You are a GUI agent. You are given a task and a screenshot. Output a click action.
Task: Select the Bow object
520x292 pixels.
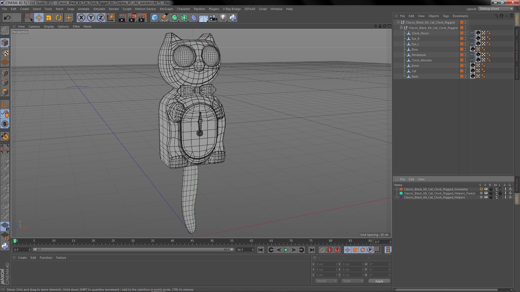click(415, 49)
